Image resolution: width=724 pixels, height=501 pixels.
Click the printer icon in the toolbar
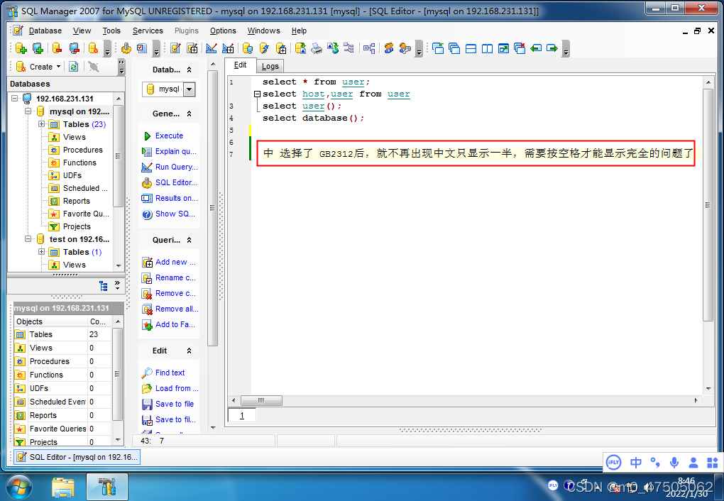pos(317,48)
